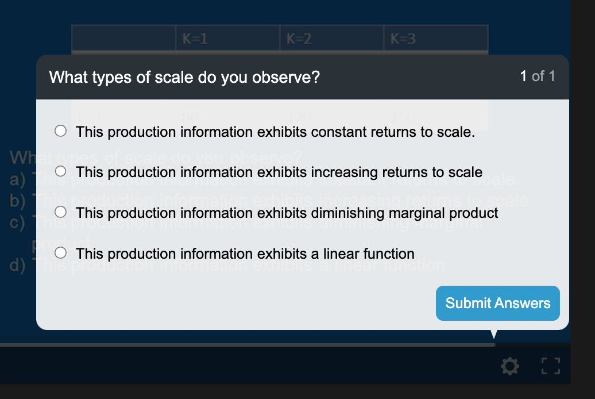The height and width of the screenshot is (399, 595).
Task: Click background answer text "a)"
Action: pos(17,181)
